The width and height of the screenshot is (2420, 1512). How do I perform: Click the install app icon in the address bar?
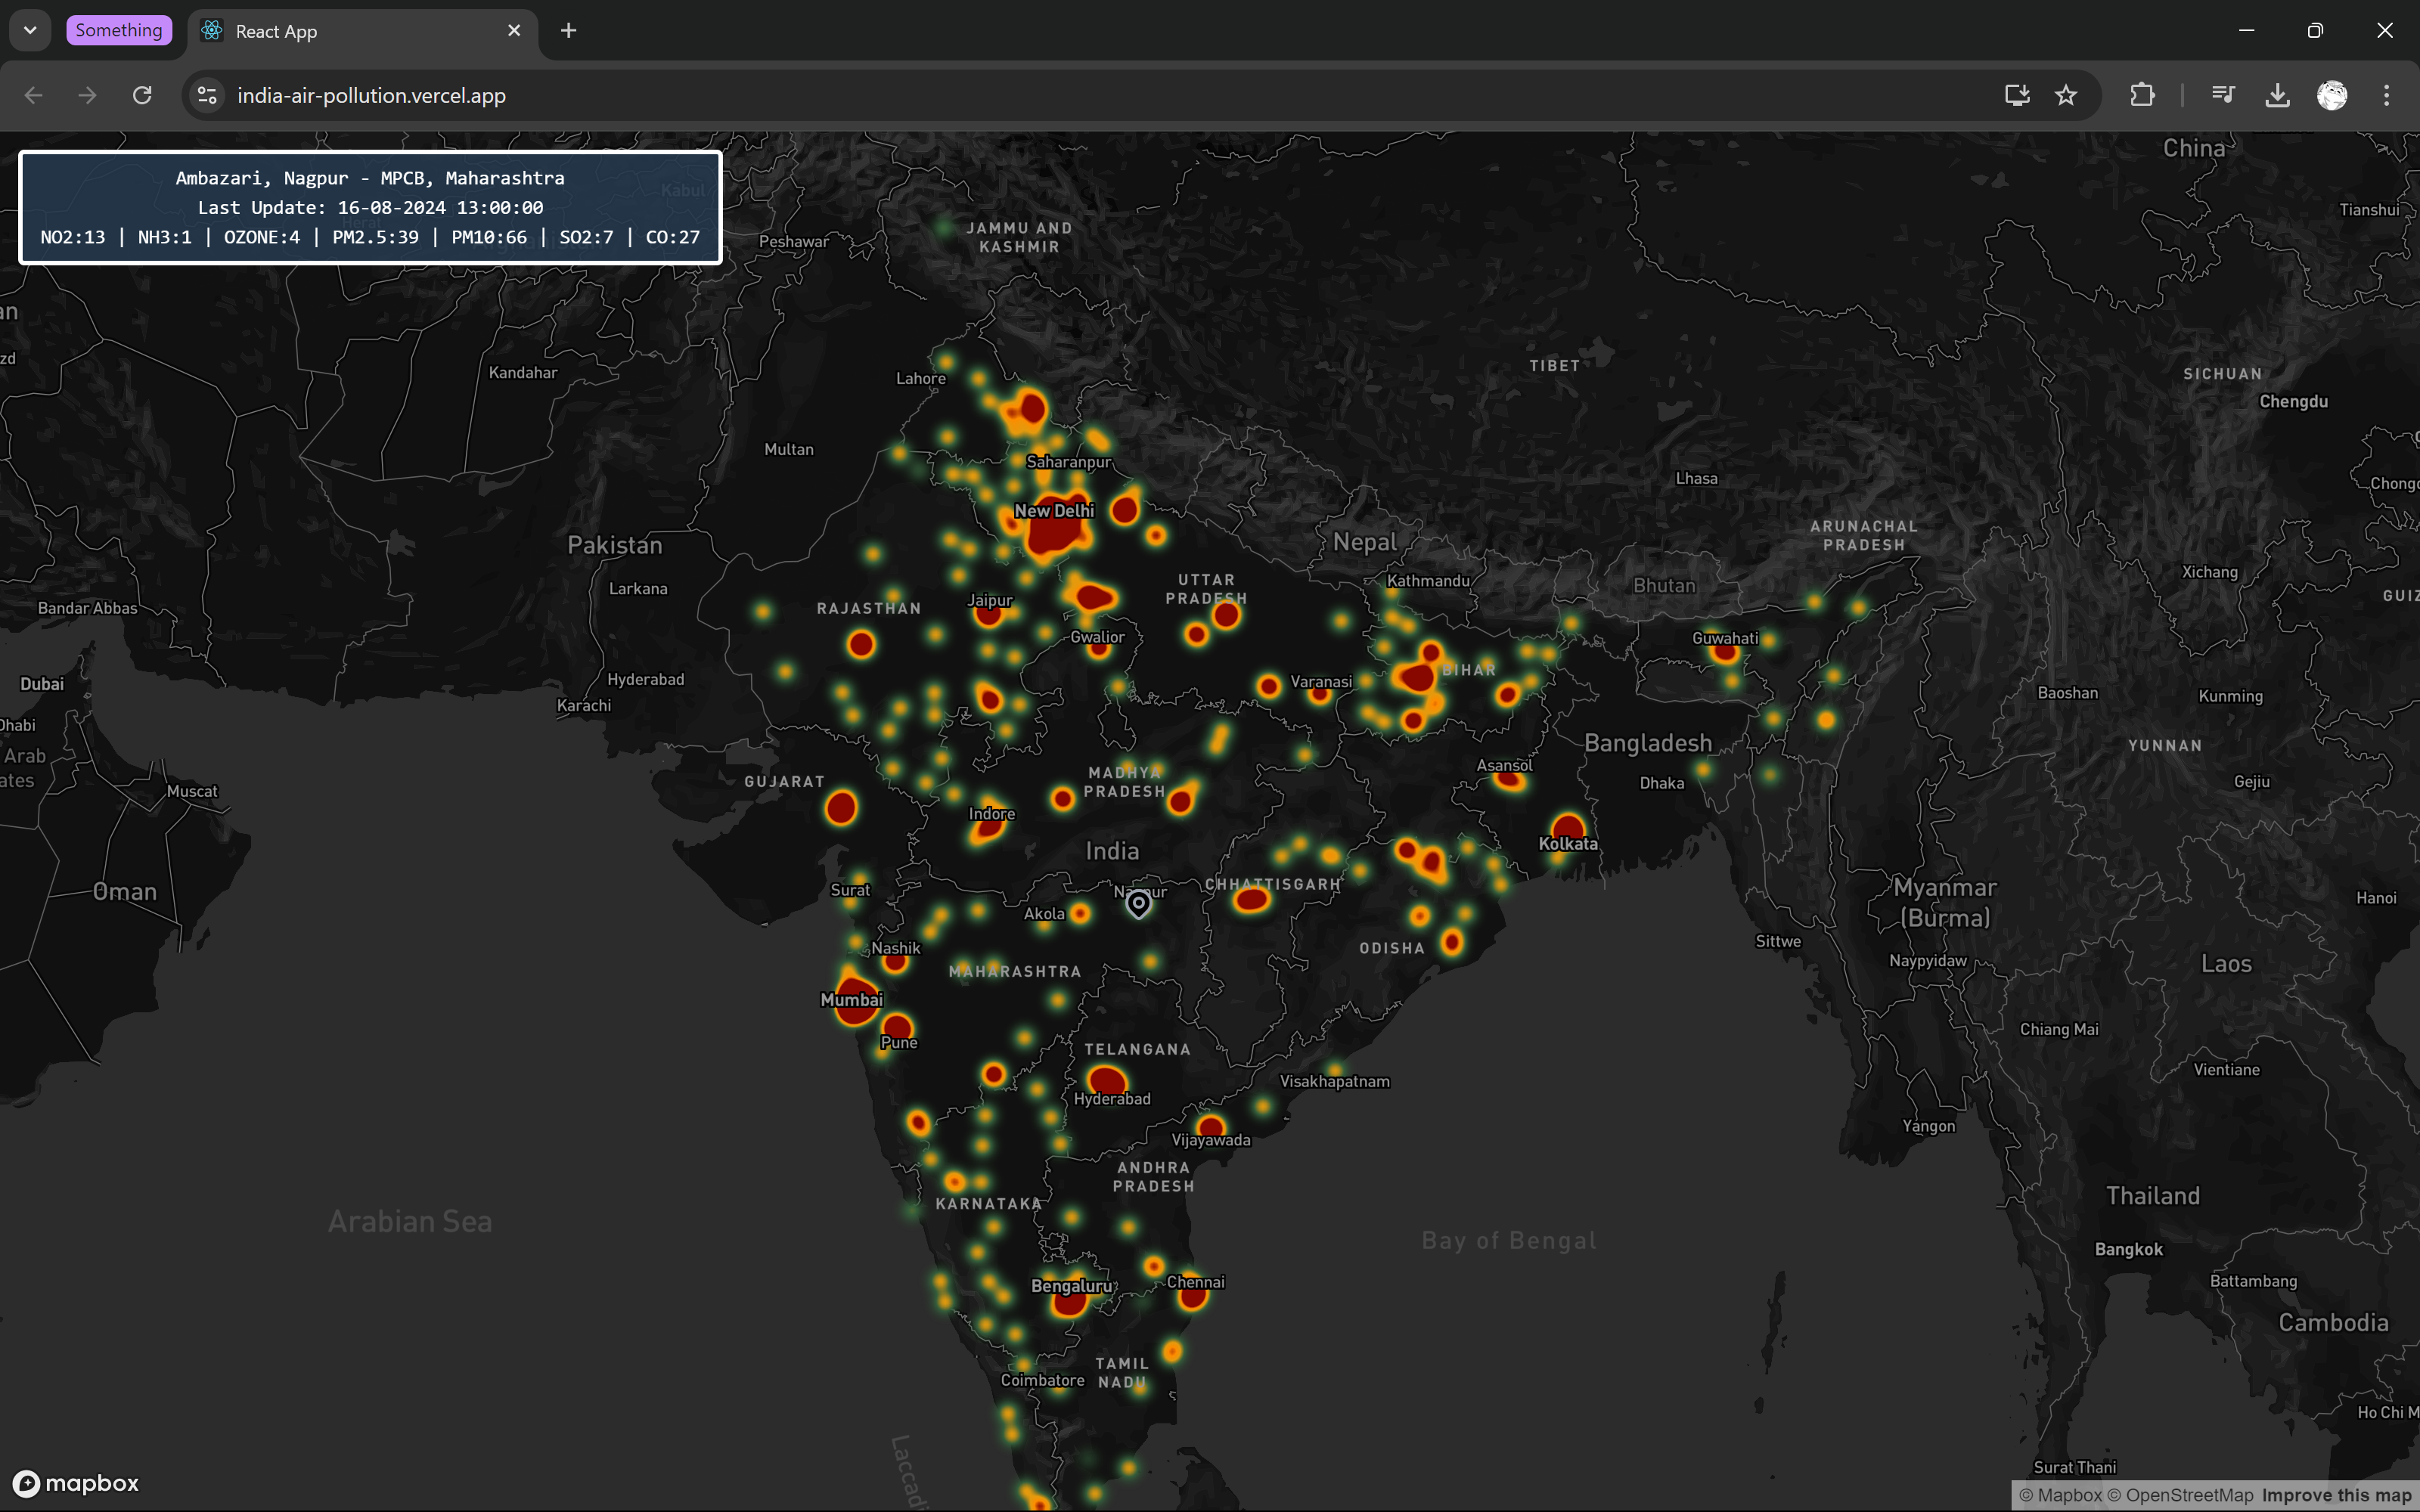pos(2017,95)
